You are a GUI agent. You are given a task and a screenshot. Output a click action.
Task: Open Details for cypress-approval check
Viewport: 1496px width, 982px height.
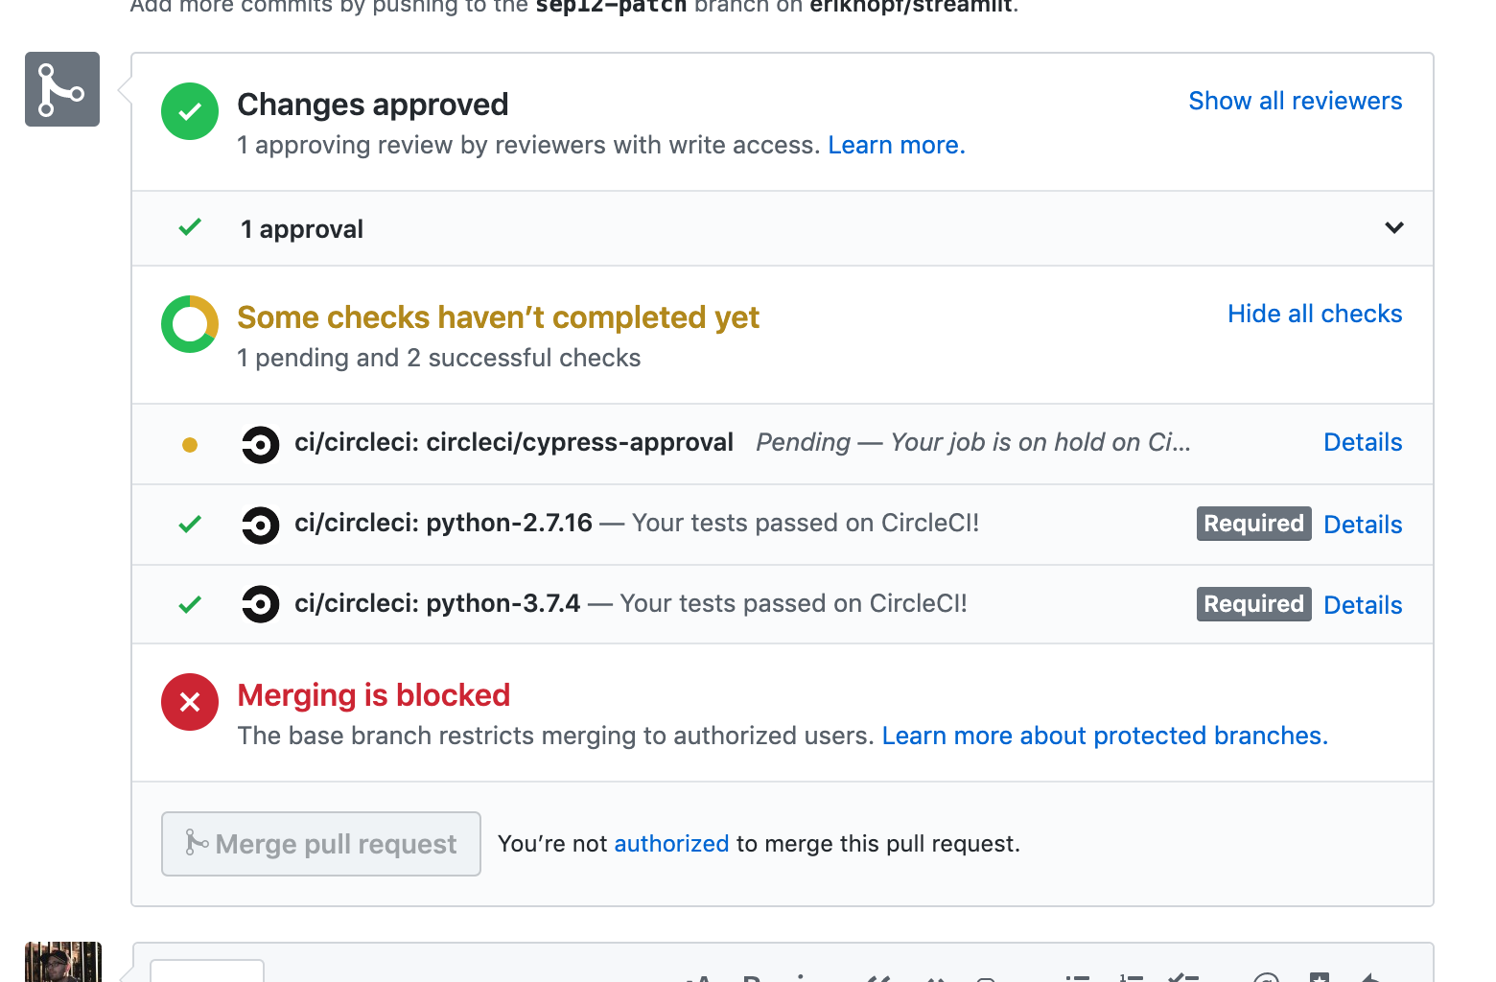coord(1363,442)
